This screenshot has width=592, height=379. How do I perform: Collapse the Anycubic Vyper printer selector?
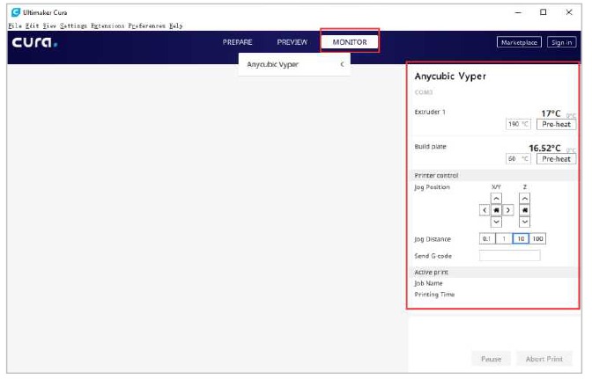[342, 64]
